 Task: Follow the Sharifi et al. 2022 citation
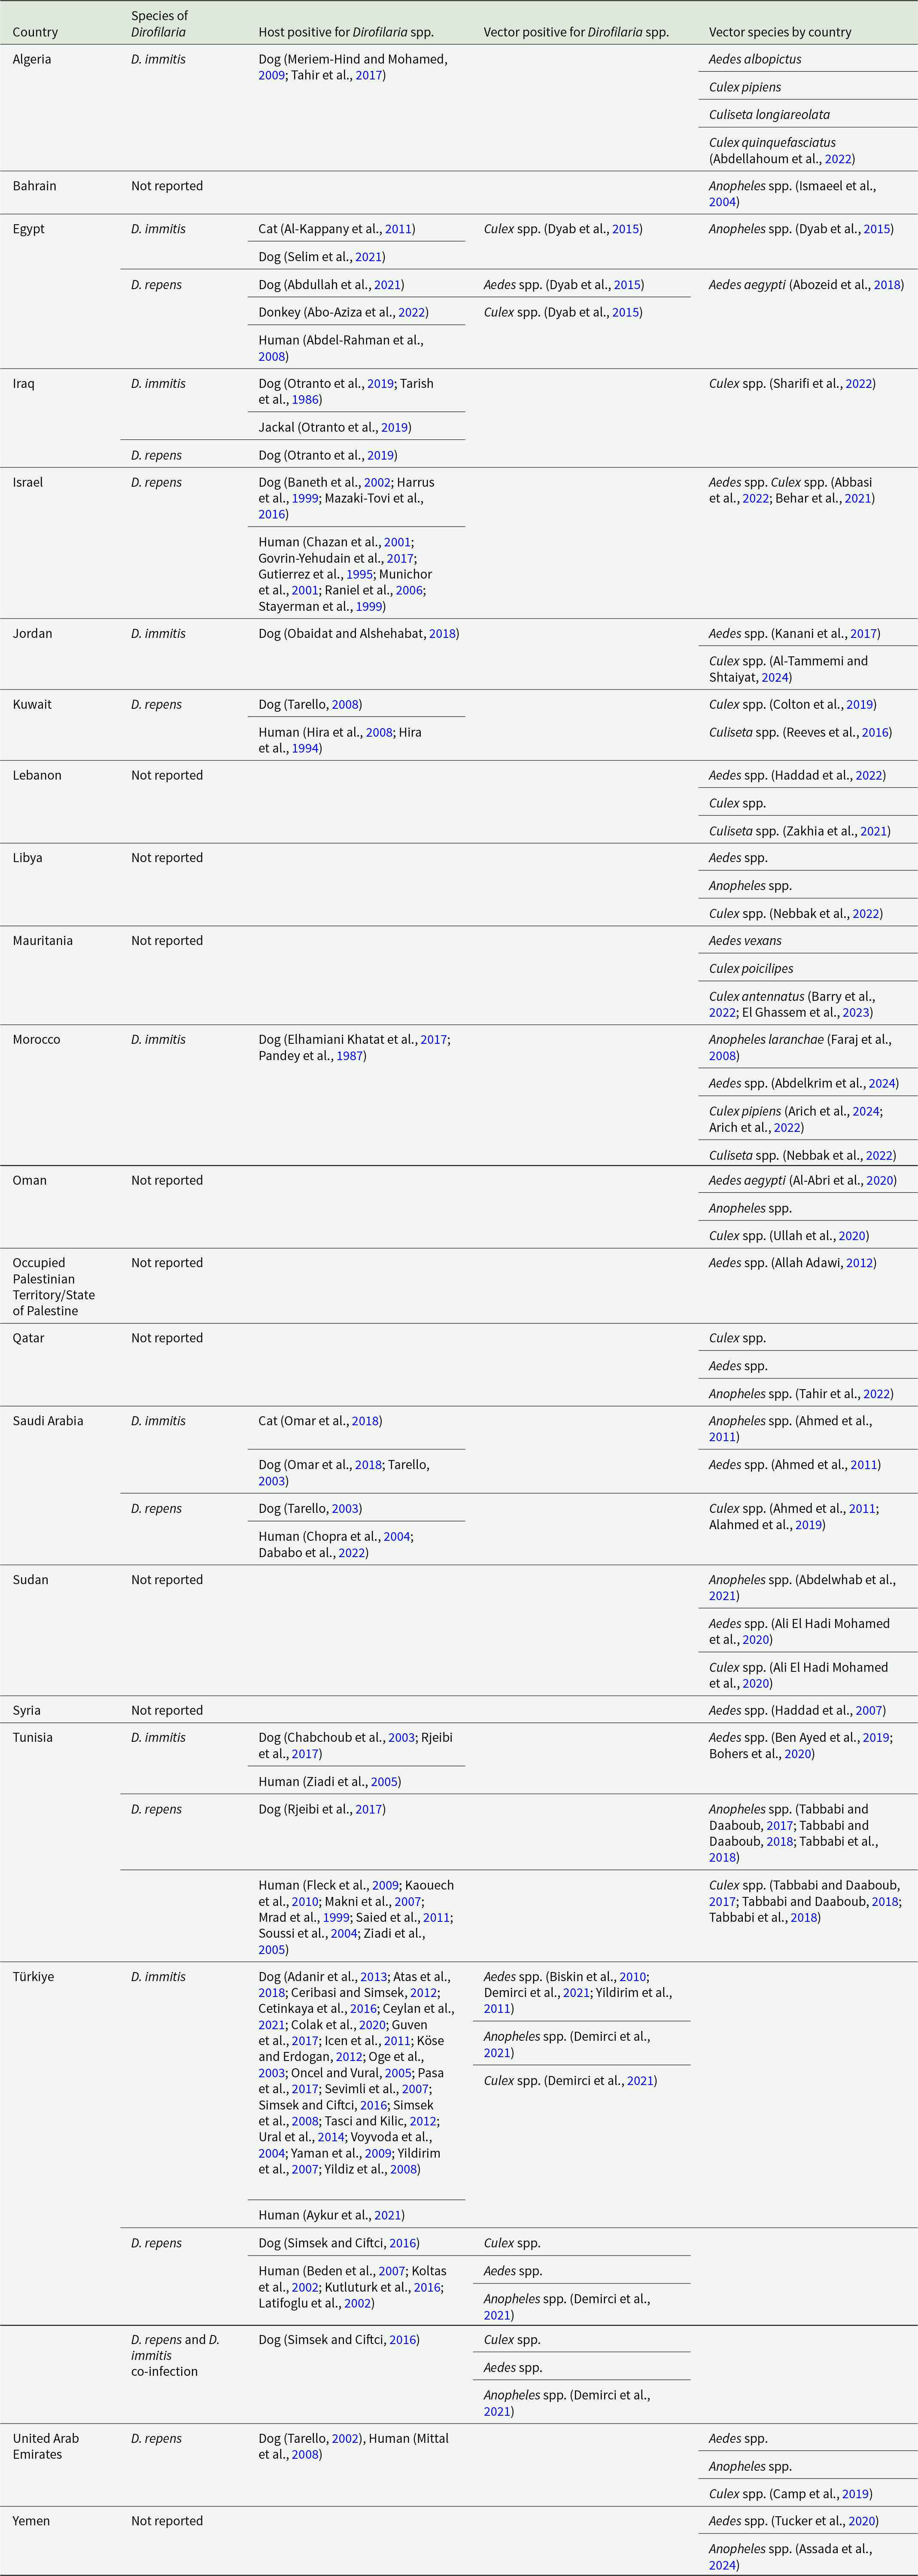pyautogui.click(x=858, y=383)
